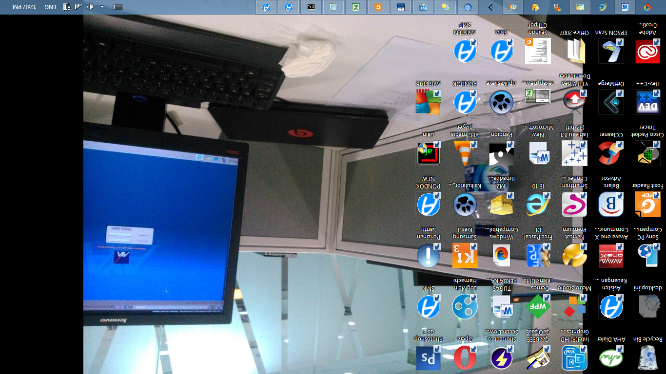Image resolution: width=666 pixels, height=374 pixels.
Task: Select the ASISTEN SMP shortcut
Action: coord(465,51)
